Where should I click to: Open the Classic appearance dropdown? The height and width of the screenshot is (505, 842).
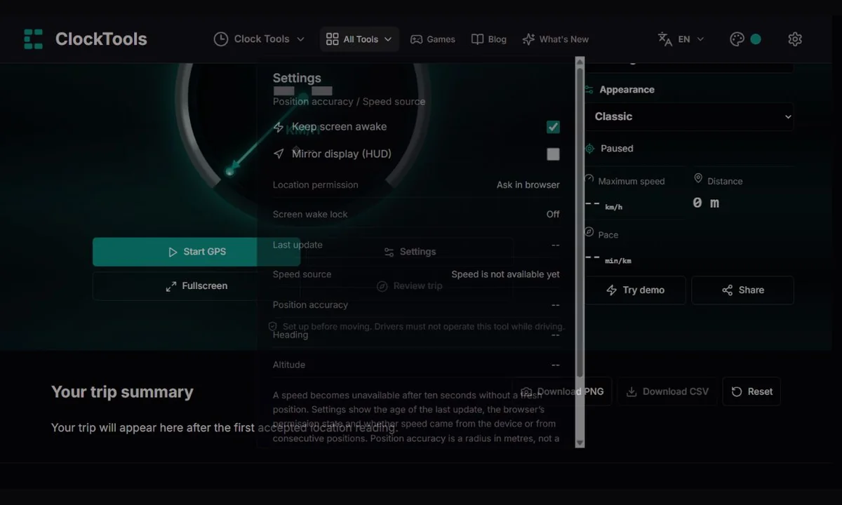click(x=690, y=116)
